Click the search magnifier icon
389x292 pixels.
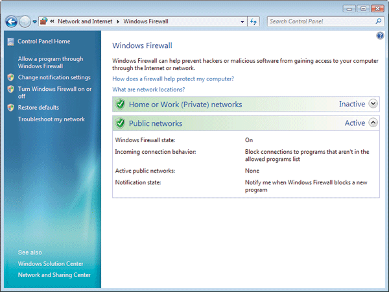[x=379, y=21]
